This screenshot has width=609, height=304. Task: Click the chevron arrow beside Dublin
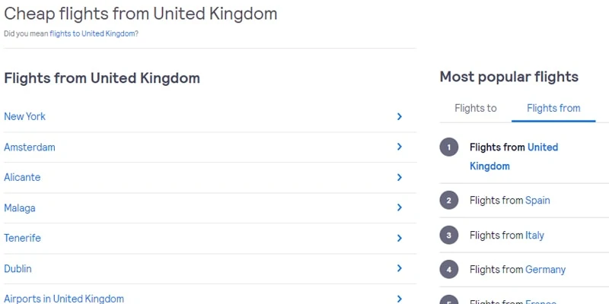(x=399, y=268)
